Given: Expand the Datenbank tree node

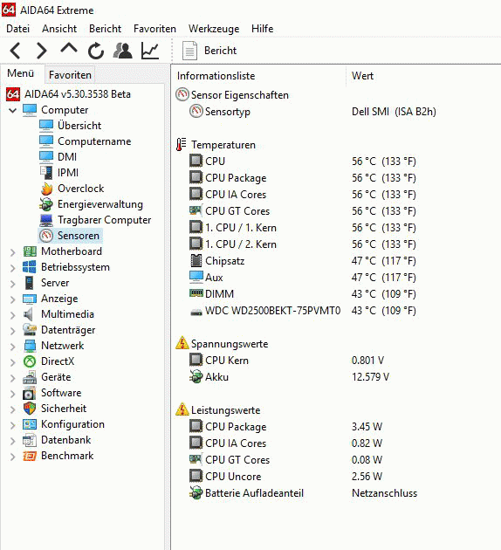Looking at the screenshot, I should pos(12,441).
